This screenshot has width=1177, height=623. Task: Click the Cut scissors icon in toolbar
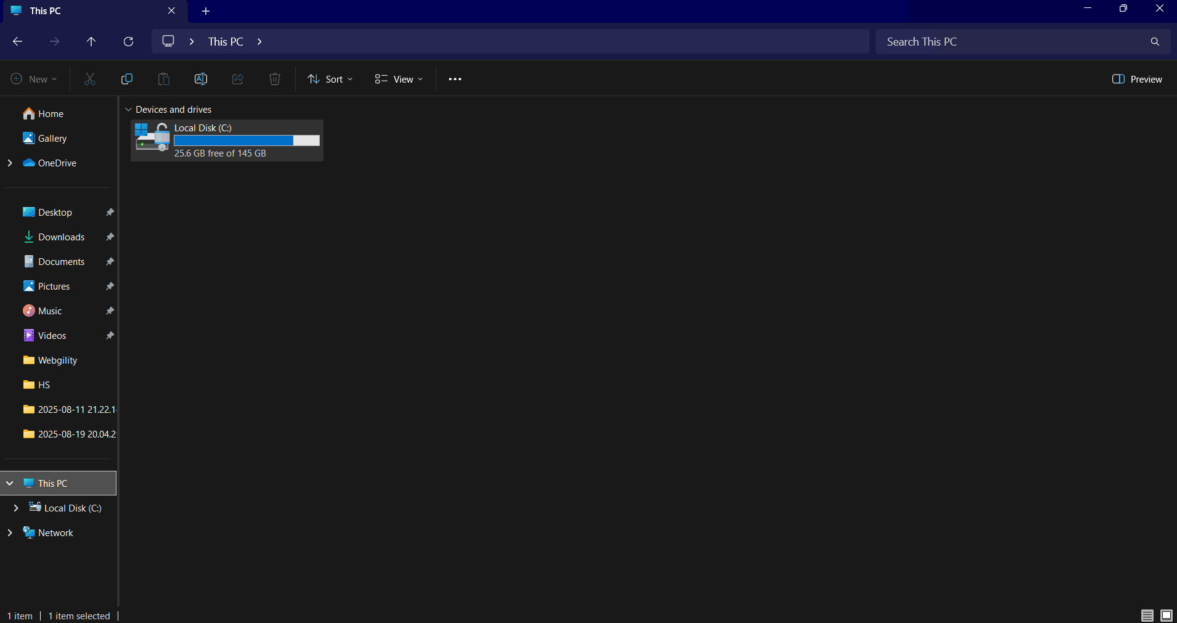coord(90,79)
